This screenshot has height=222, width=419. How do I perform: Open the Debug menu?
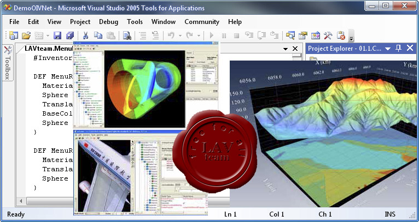(x=108, y=22)
